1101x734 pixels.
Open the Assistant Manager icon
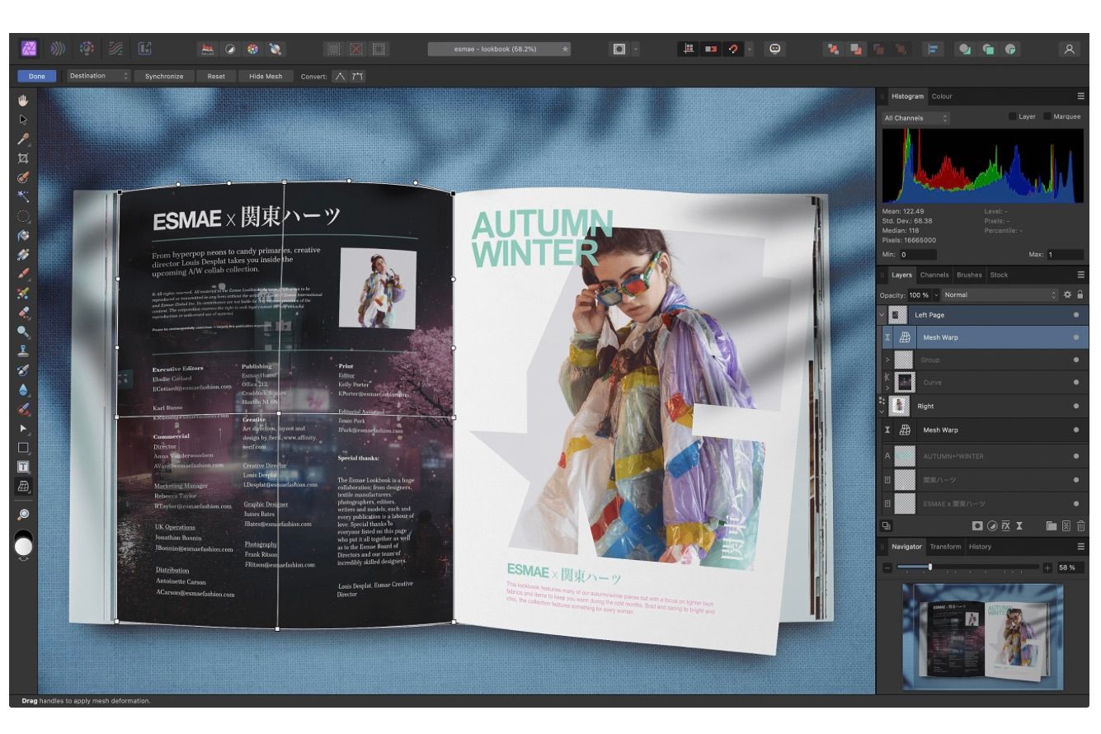pos(774,49)
